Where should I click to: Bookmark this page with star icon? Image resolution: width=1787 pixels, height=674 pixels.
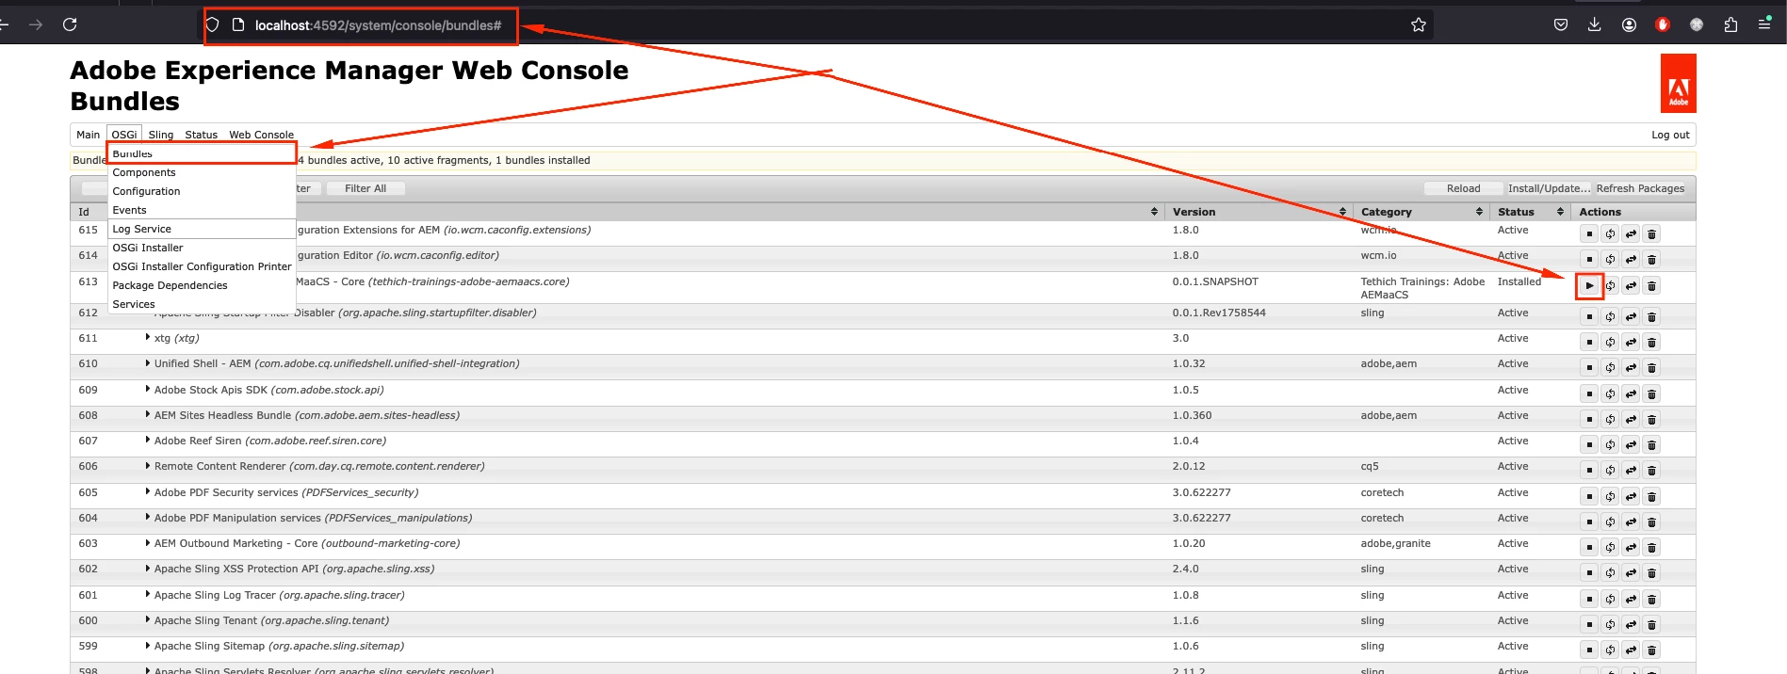1419,24
